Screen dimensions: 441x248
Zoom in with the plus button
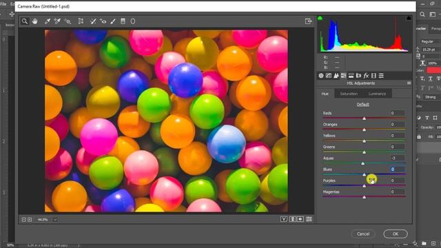30,220
